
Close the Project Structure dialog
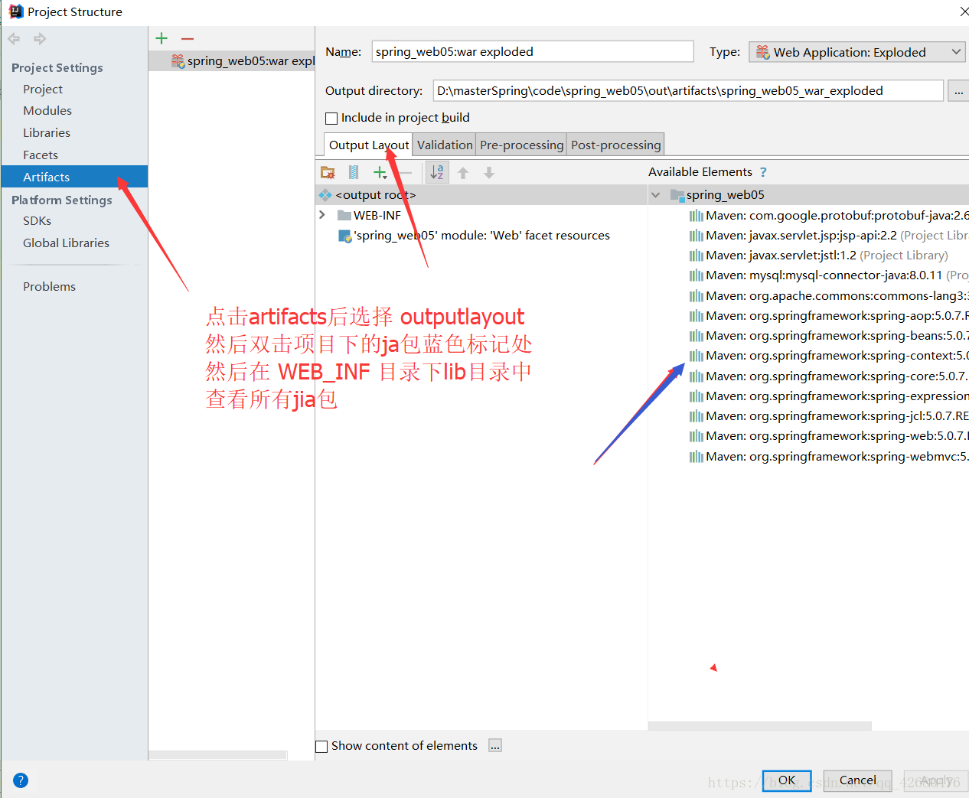pyautogui.click(x=963, y=11)
